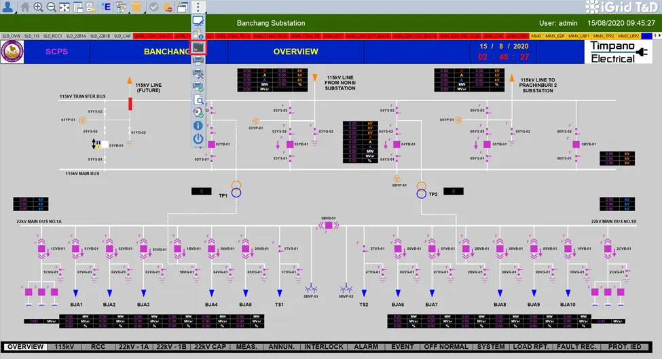Select OVERVIEW in bottom navigation bar

pyautogui.click(x=25, y=347)
